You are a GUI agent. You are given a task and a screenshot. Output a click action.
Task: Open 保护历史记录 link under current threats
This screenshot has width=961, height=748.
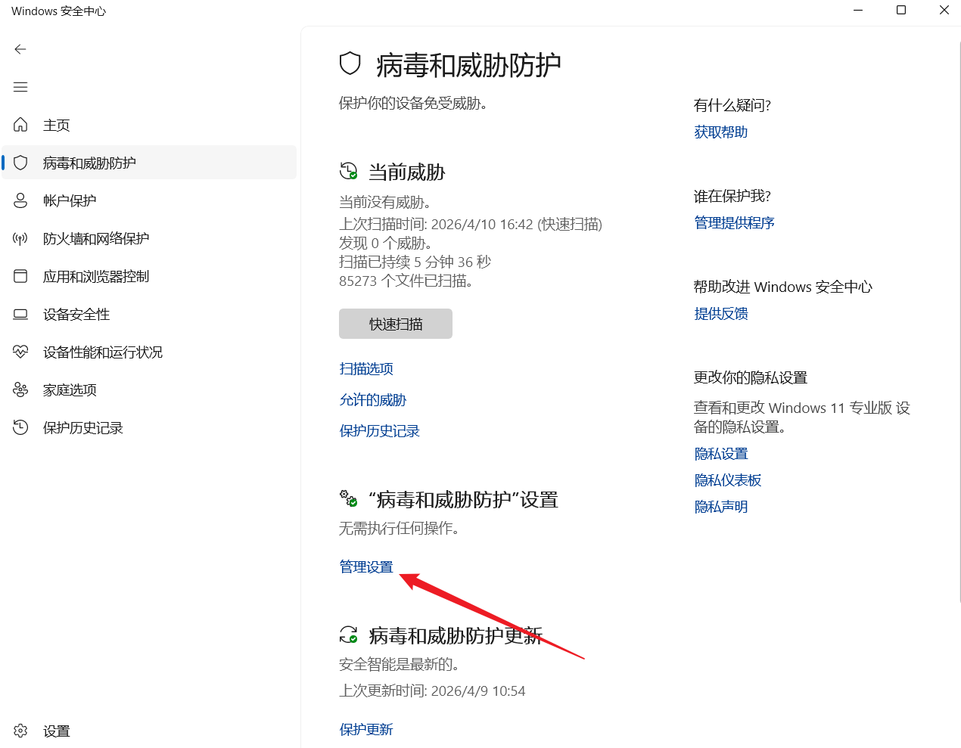coord(379,430)
